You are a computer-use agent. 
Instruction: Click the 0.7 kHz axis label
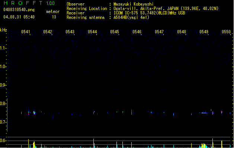[3, 122]
